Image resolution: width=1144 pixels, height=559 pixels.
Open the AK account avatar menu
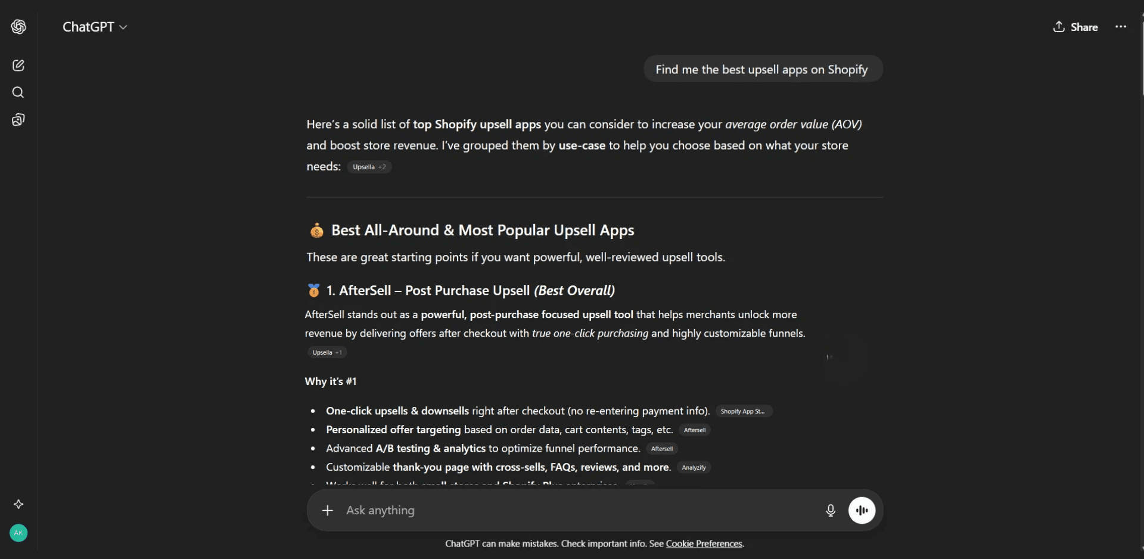tap(17, 533)
